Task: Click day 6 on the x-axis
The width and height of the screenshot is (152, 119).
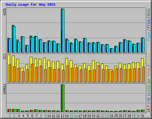Action: click(x=32, y=116)
